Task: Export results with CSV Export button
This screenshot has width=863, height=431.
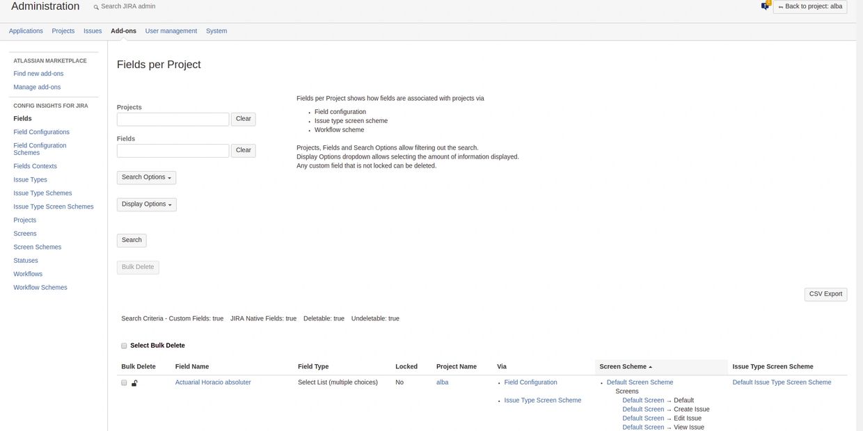Action: [825, 294]
